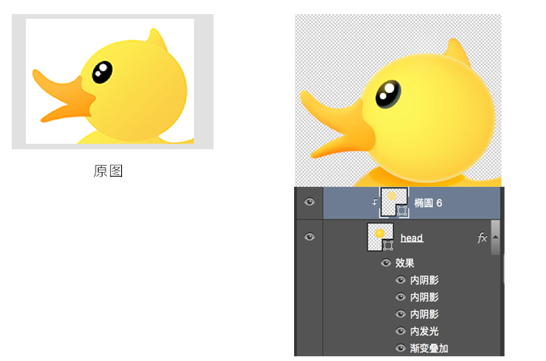Image resolution: width=546 pixels, height=361 pixels.
Task: Click clipping mask arrow icon on 椭圆 6
Action: pyautogui.click(x=375, y=202)
